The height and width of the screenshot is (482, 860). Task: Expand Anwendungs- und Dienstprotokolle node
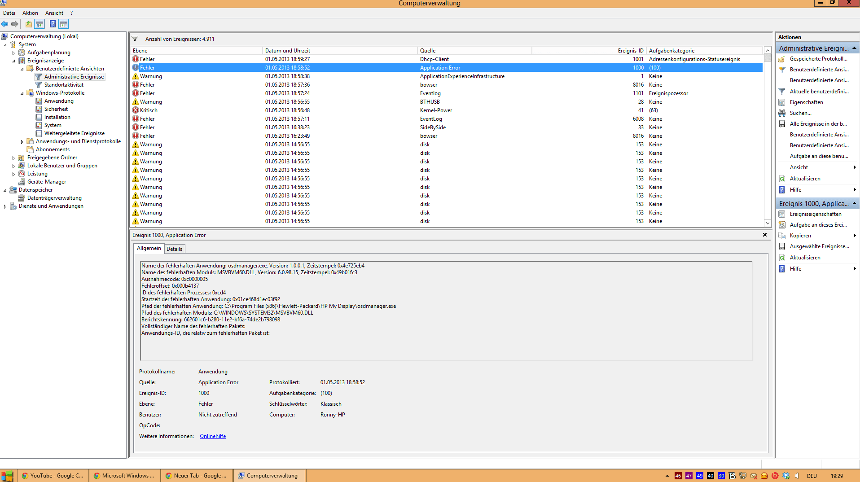(22, 141)
